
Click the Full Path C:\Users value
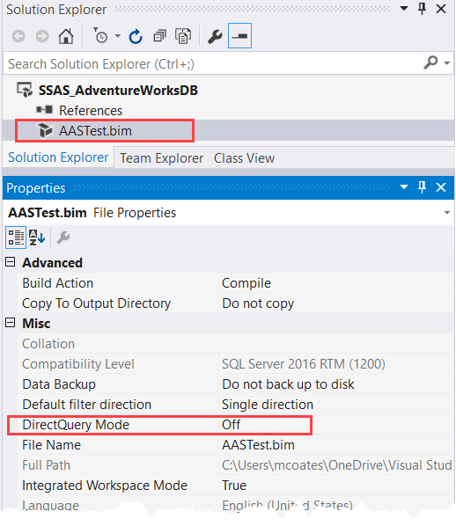click(337, 465)
